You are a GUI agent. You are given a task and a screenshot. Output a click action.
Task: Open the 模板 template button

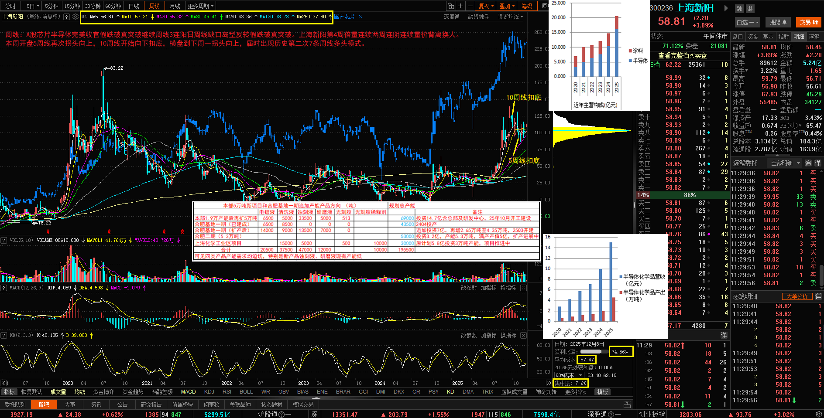pos(603,392)
